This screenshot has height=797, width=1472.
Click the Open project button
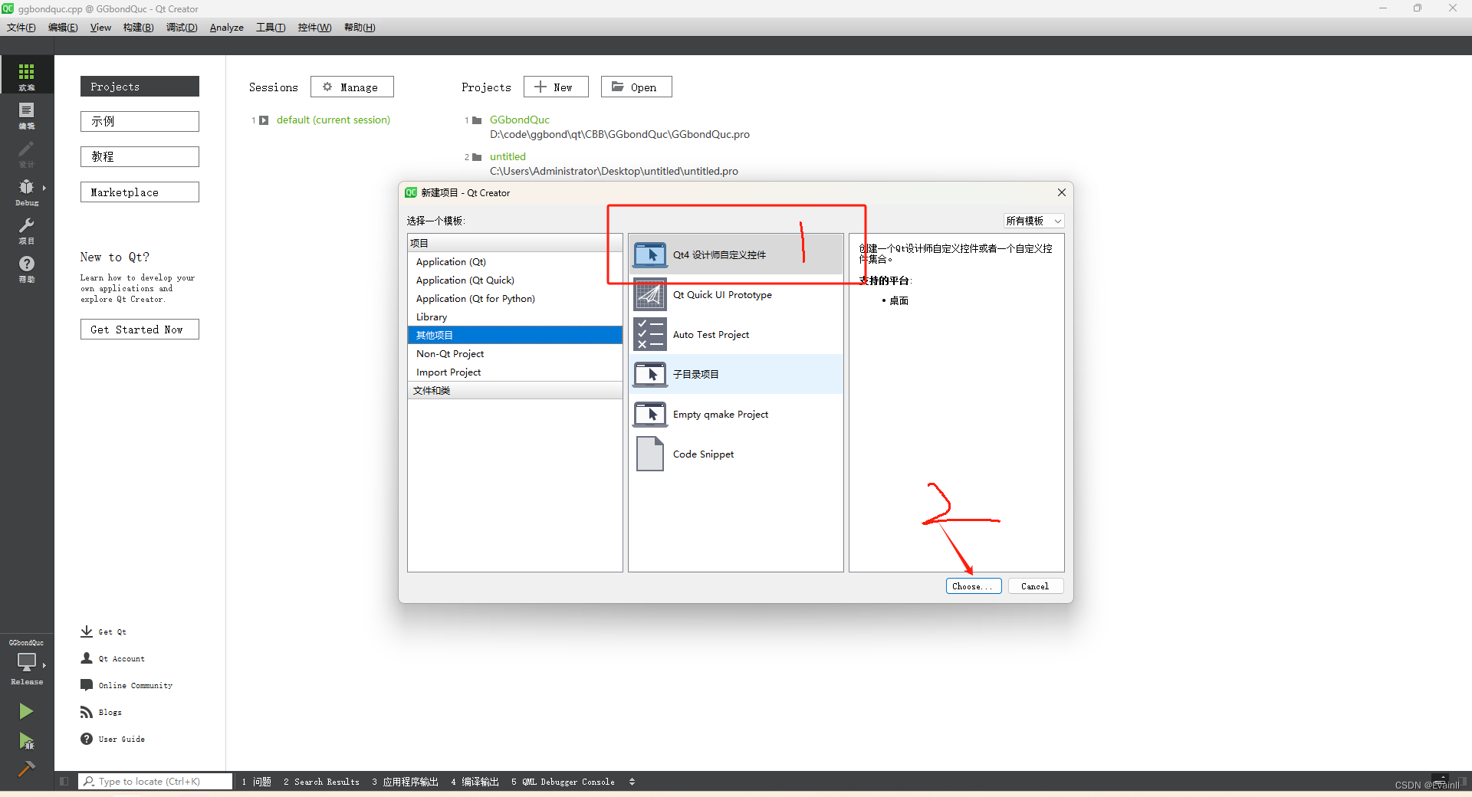coord(636,87)
